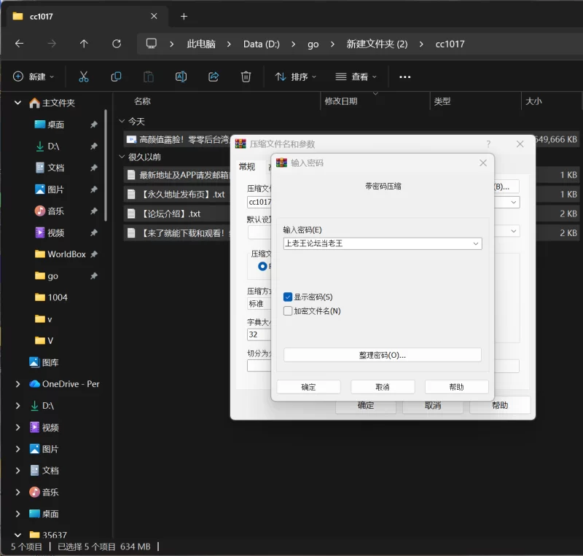Screen dimensions: 583x556
Task: Click 帮助 button in archive parameters dialog
Action: coord(500,405)
